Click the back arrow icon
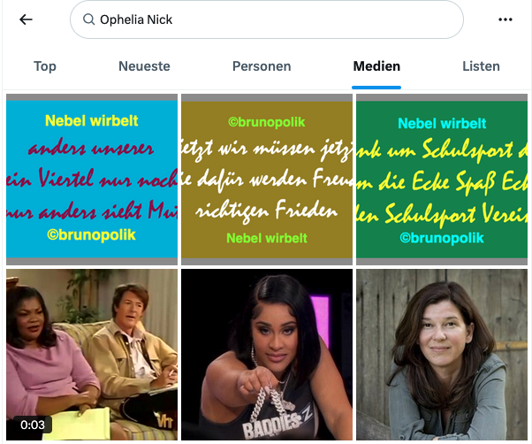Screen dimensions: 532x444 pos(26,19)
